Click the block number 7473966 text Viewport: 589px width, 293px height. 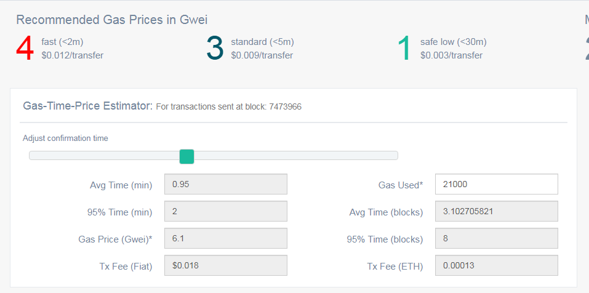point(285,106)
